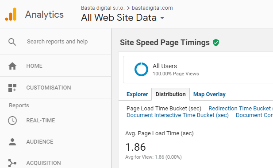Click the green verified shield icon

click(216, 43)
